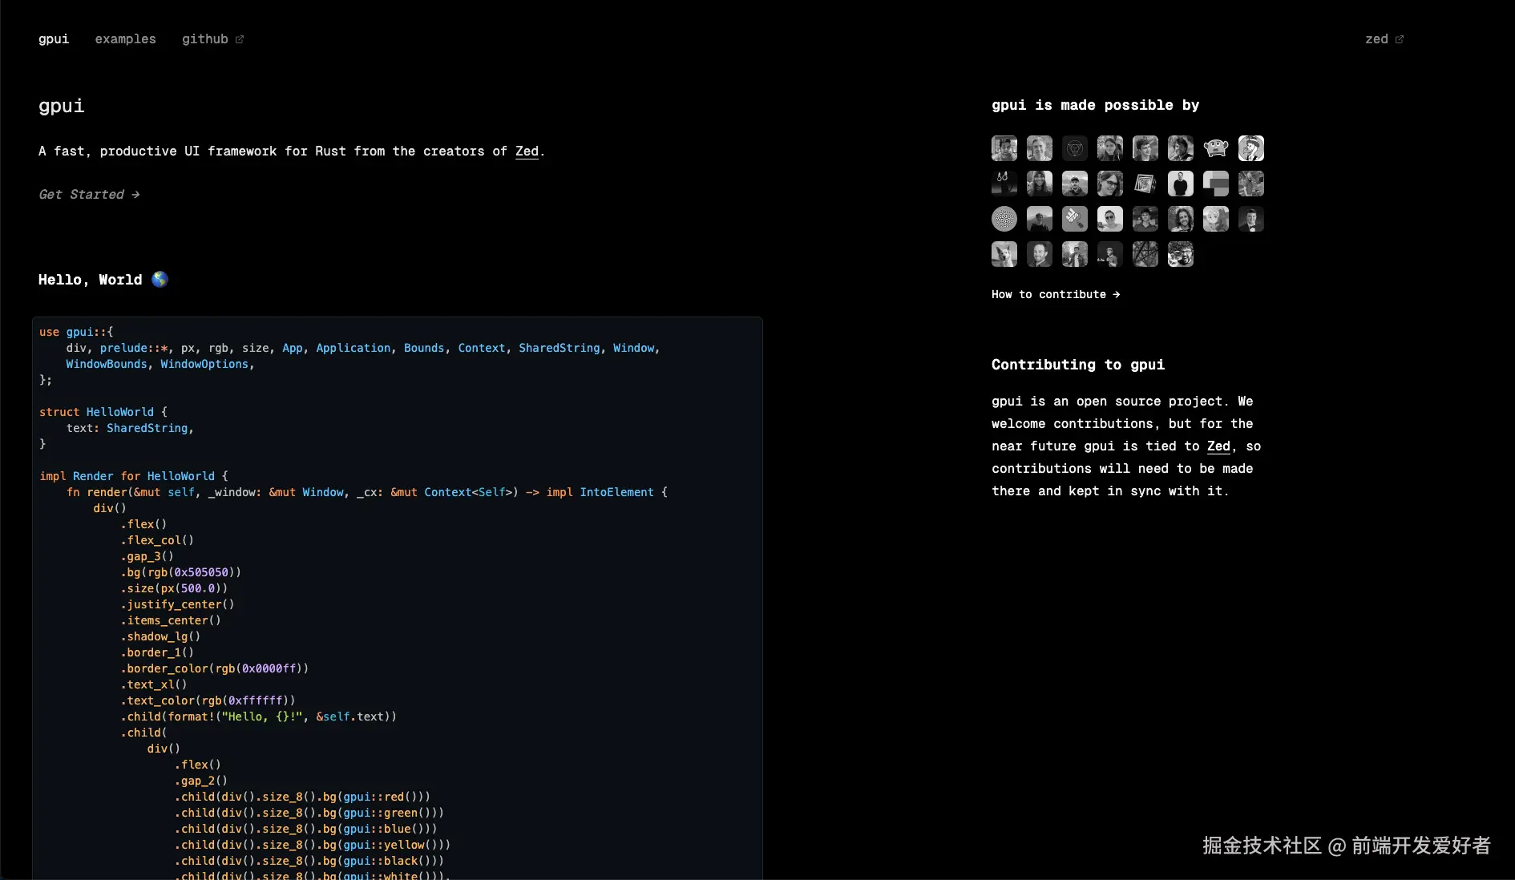Open the zed link in header

click(1384, 39)
